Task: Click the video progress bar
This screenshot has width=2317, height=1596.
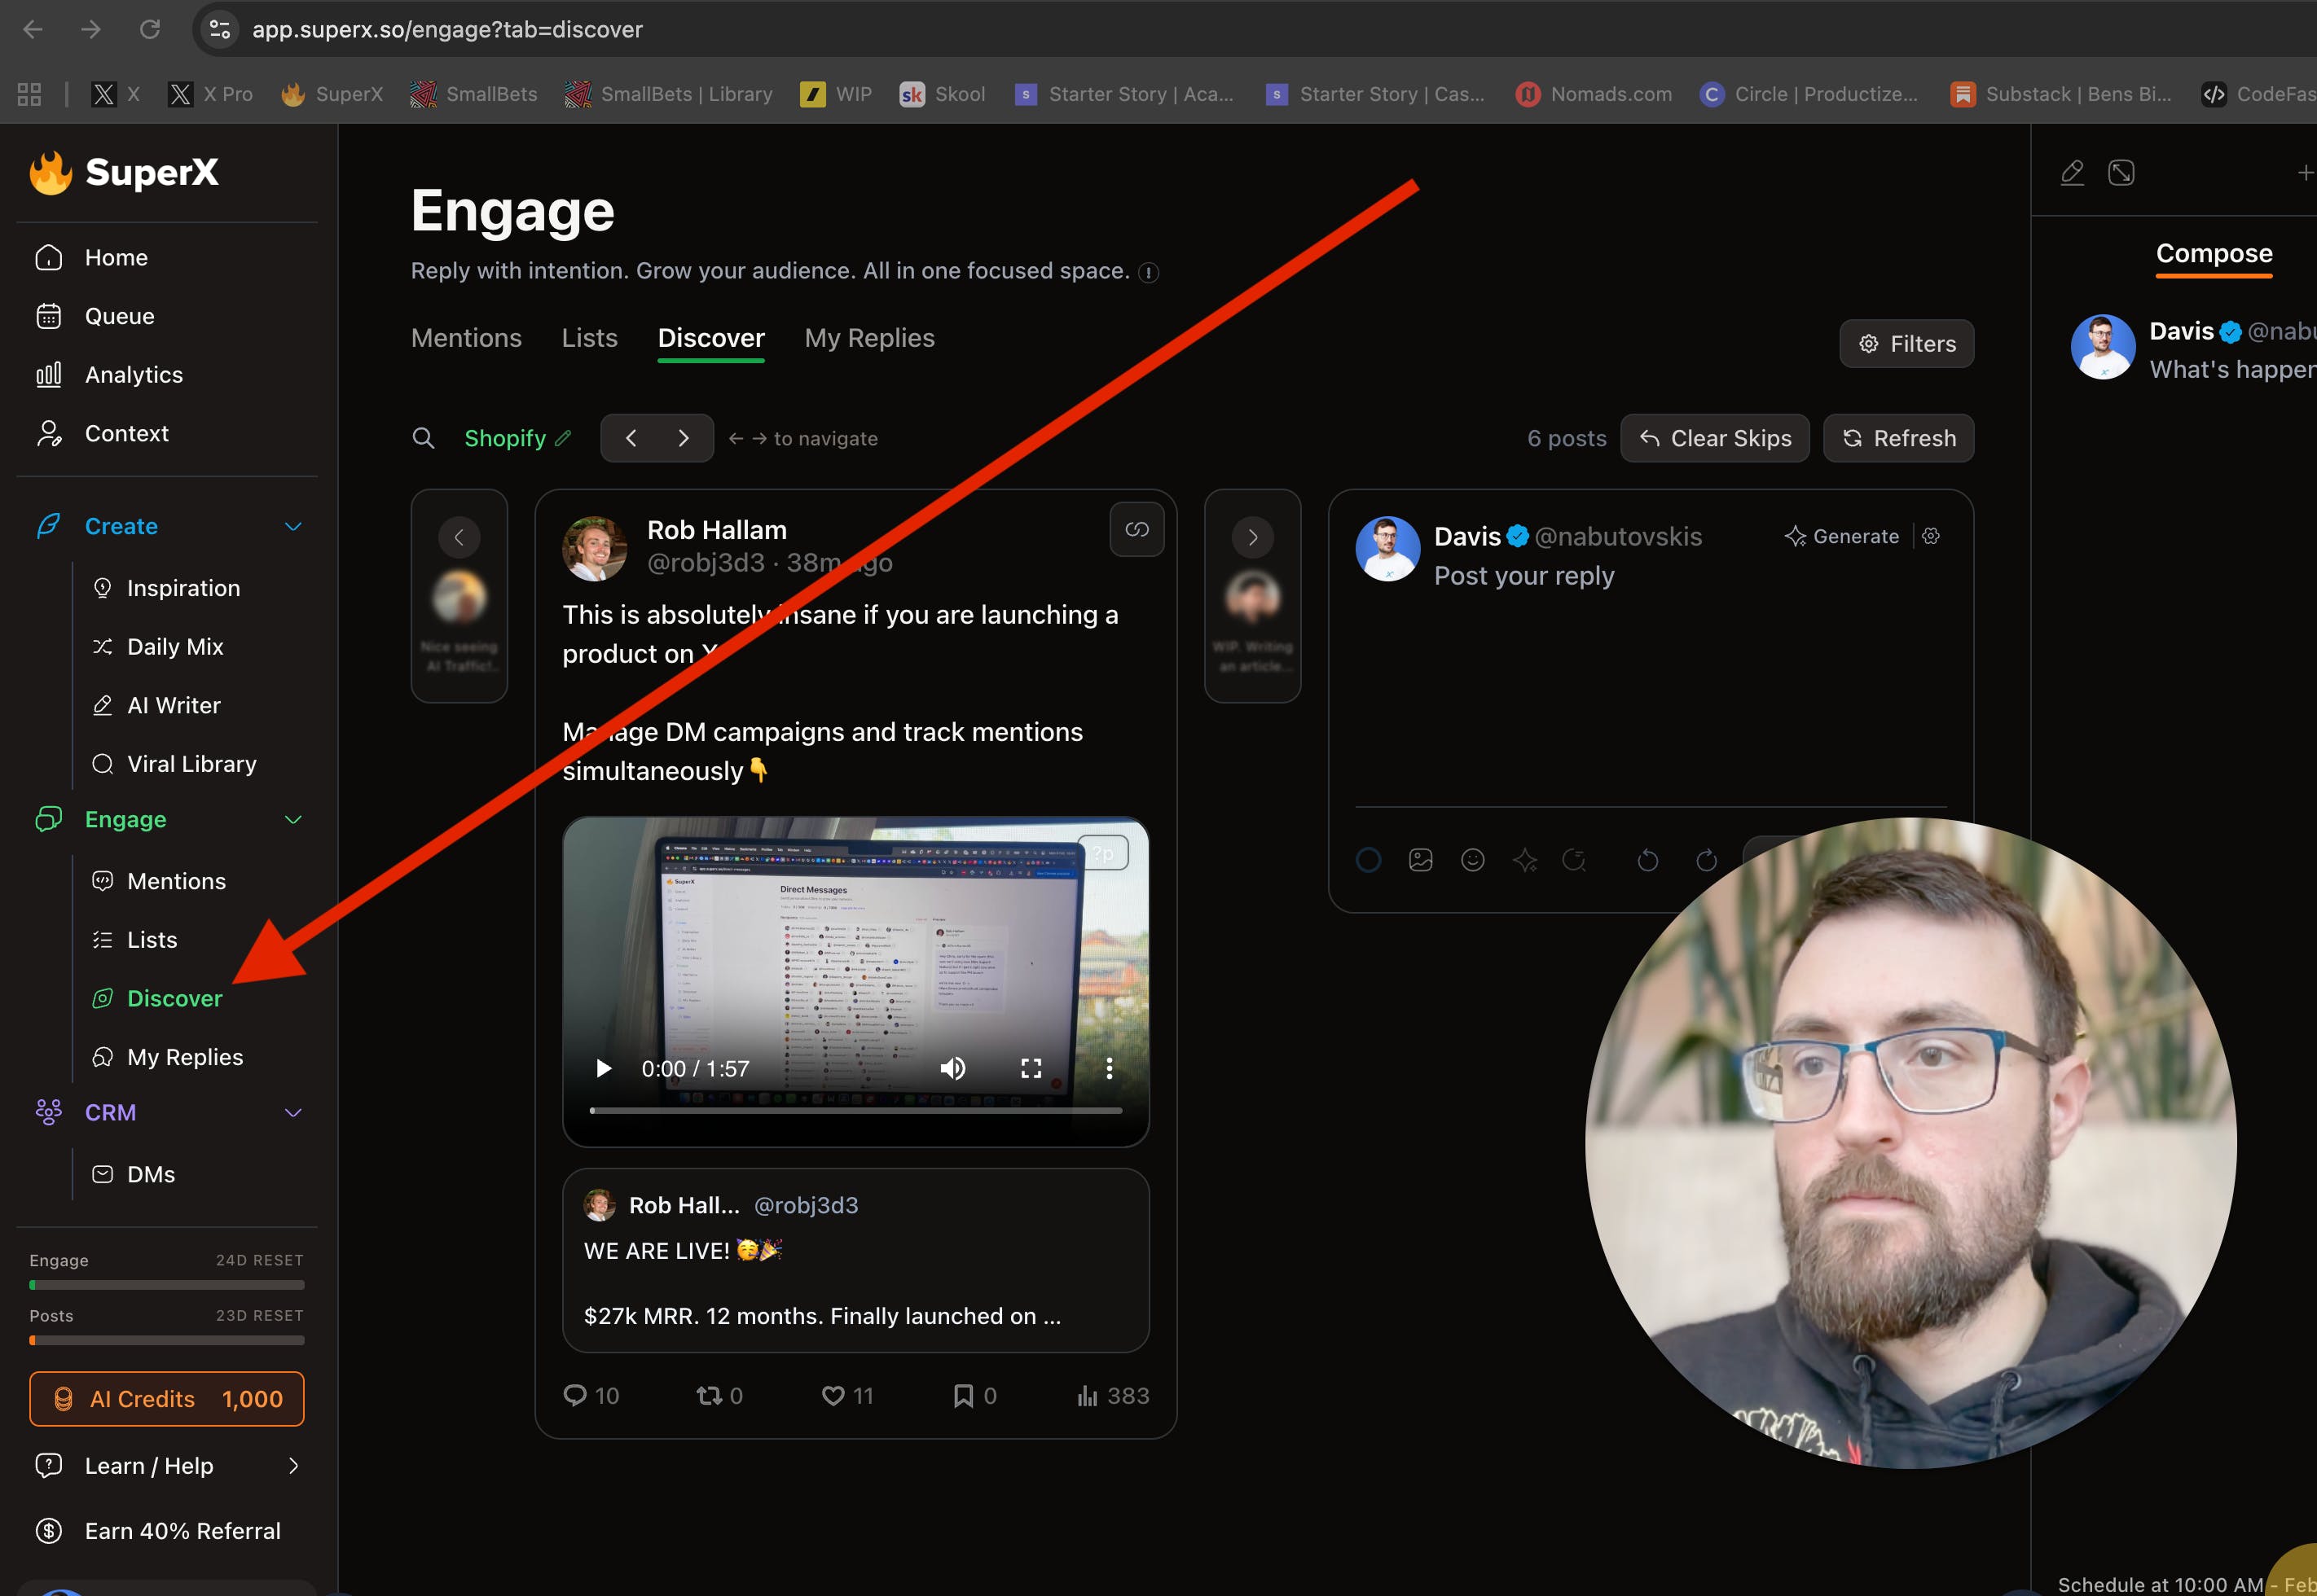Action: tap(855, 1110)
